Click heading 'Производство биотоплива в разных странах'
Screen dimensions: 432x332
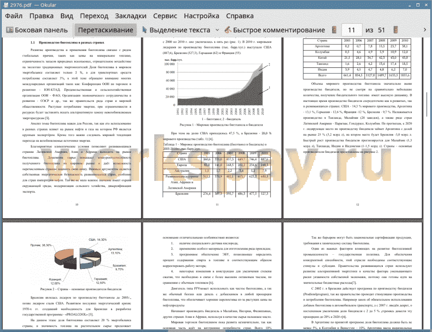pyautogui.click(x=72, y=42)
